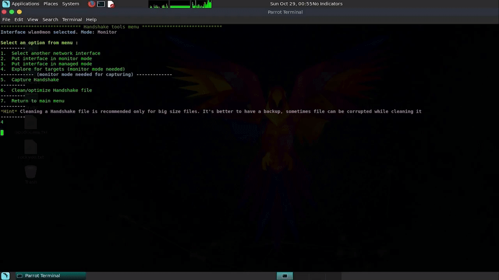The image size is (499, 280).
Task: Open the Help menu
Action: [x=91, y=19]
